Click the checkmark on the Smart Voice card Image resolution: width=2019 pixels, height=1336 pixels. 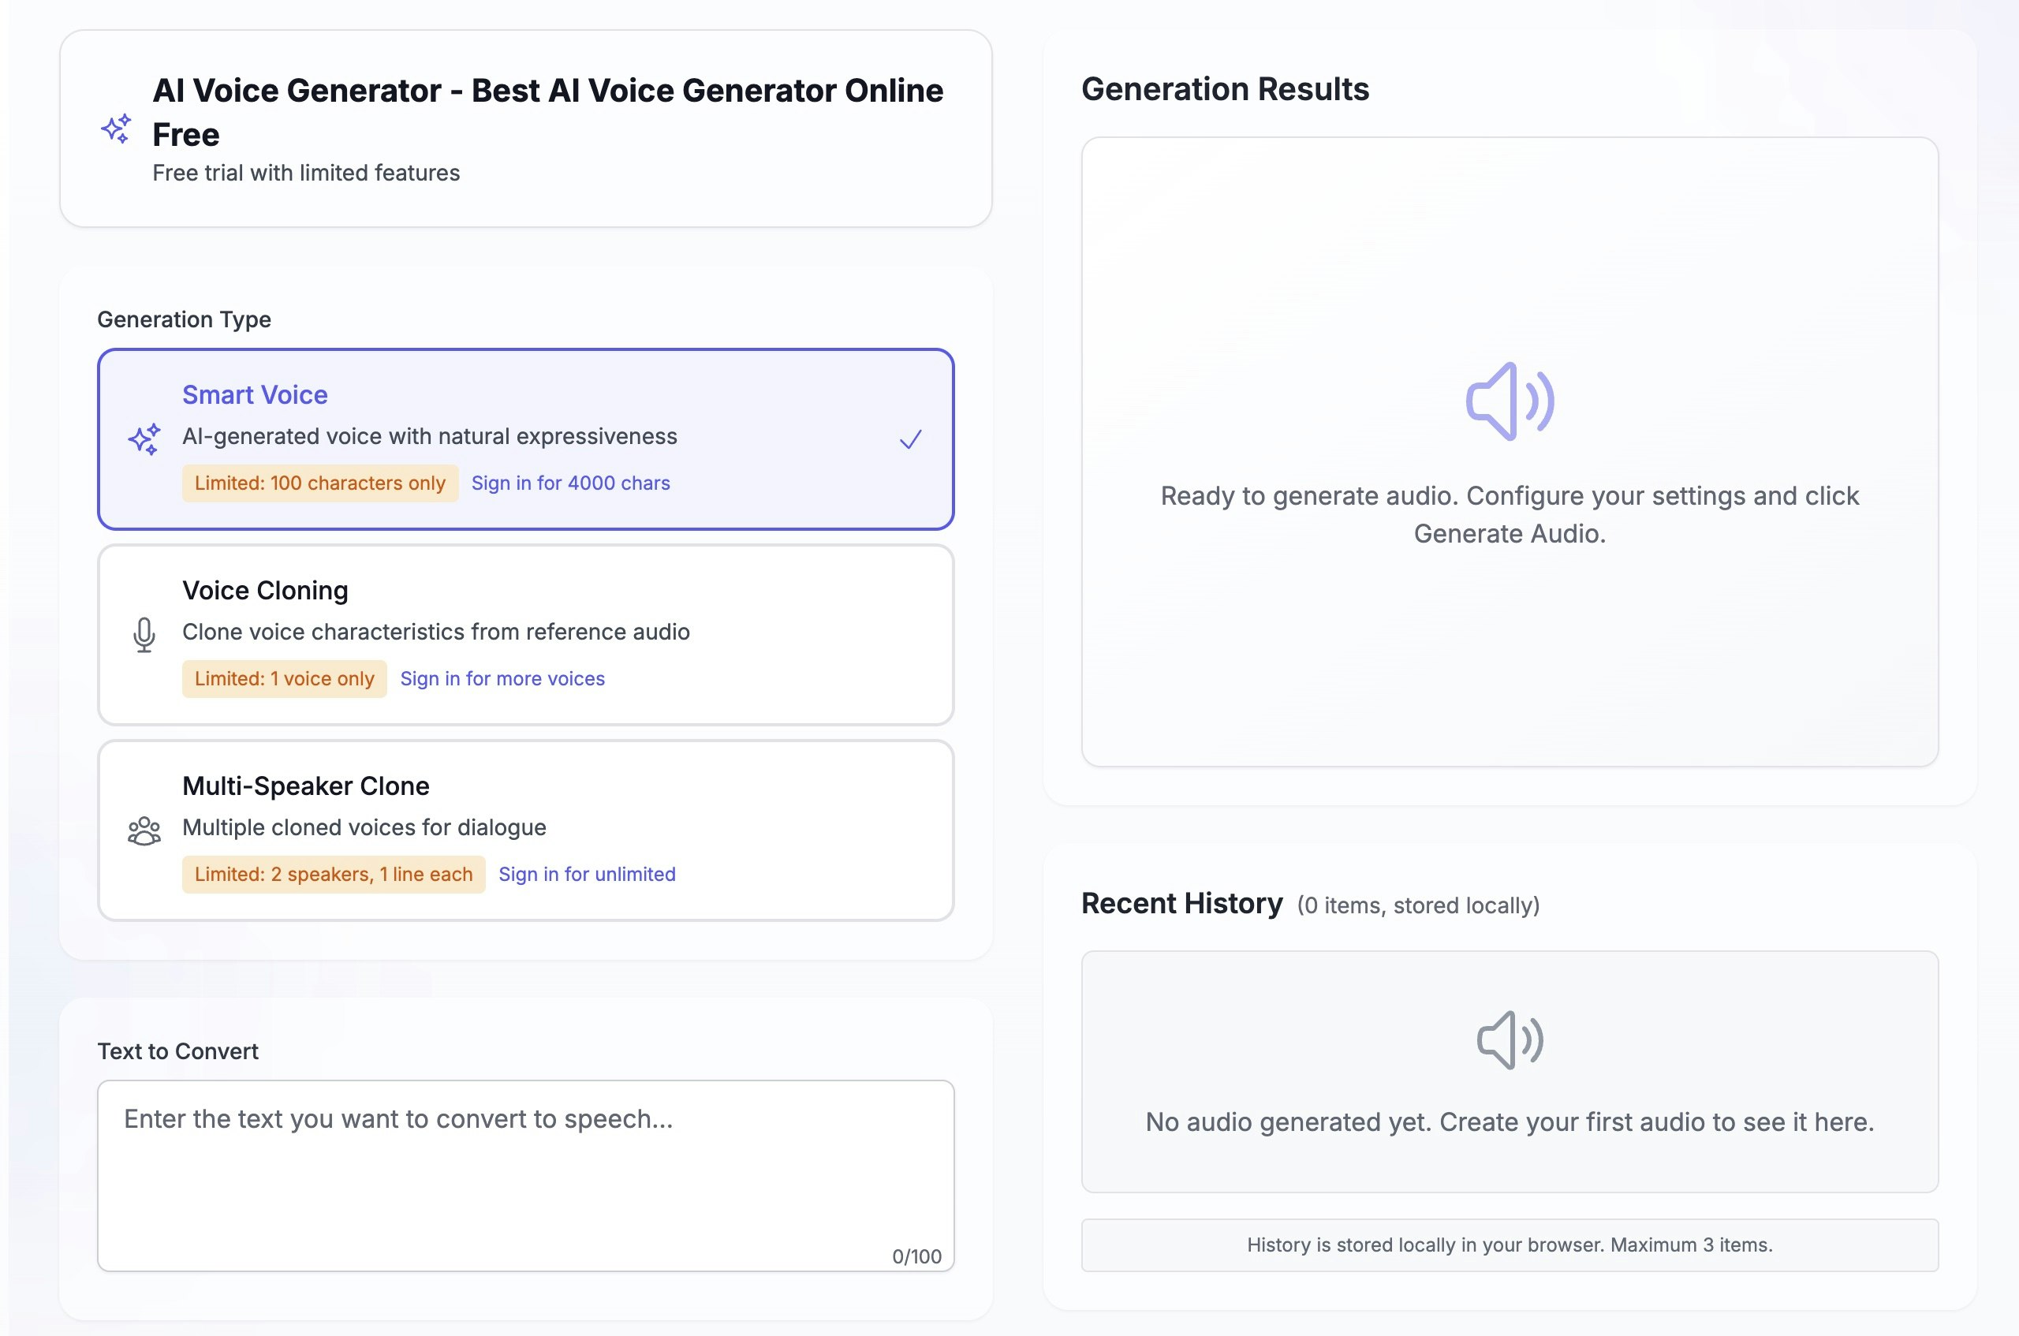tap(910, 438)
